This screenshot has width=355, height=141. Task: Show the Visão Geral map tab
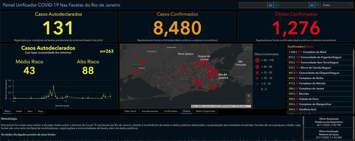tap(130, 111)
